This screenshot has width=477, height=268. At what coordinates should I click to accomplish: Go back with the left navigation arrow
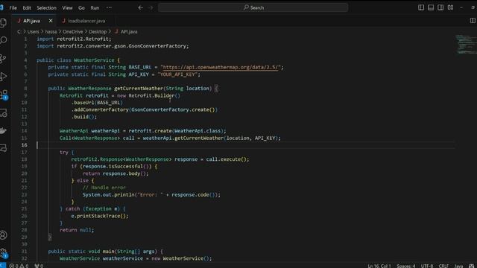[141, 7]
